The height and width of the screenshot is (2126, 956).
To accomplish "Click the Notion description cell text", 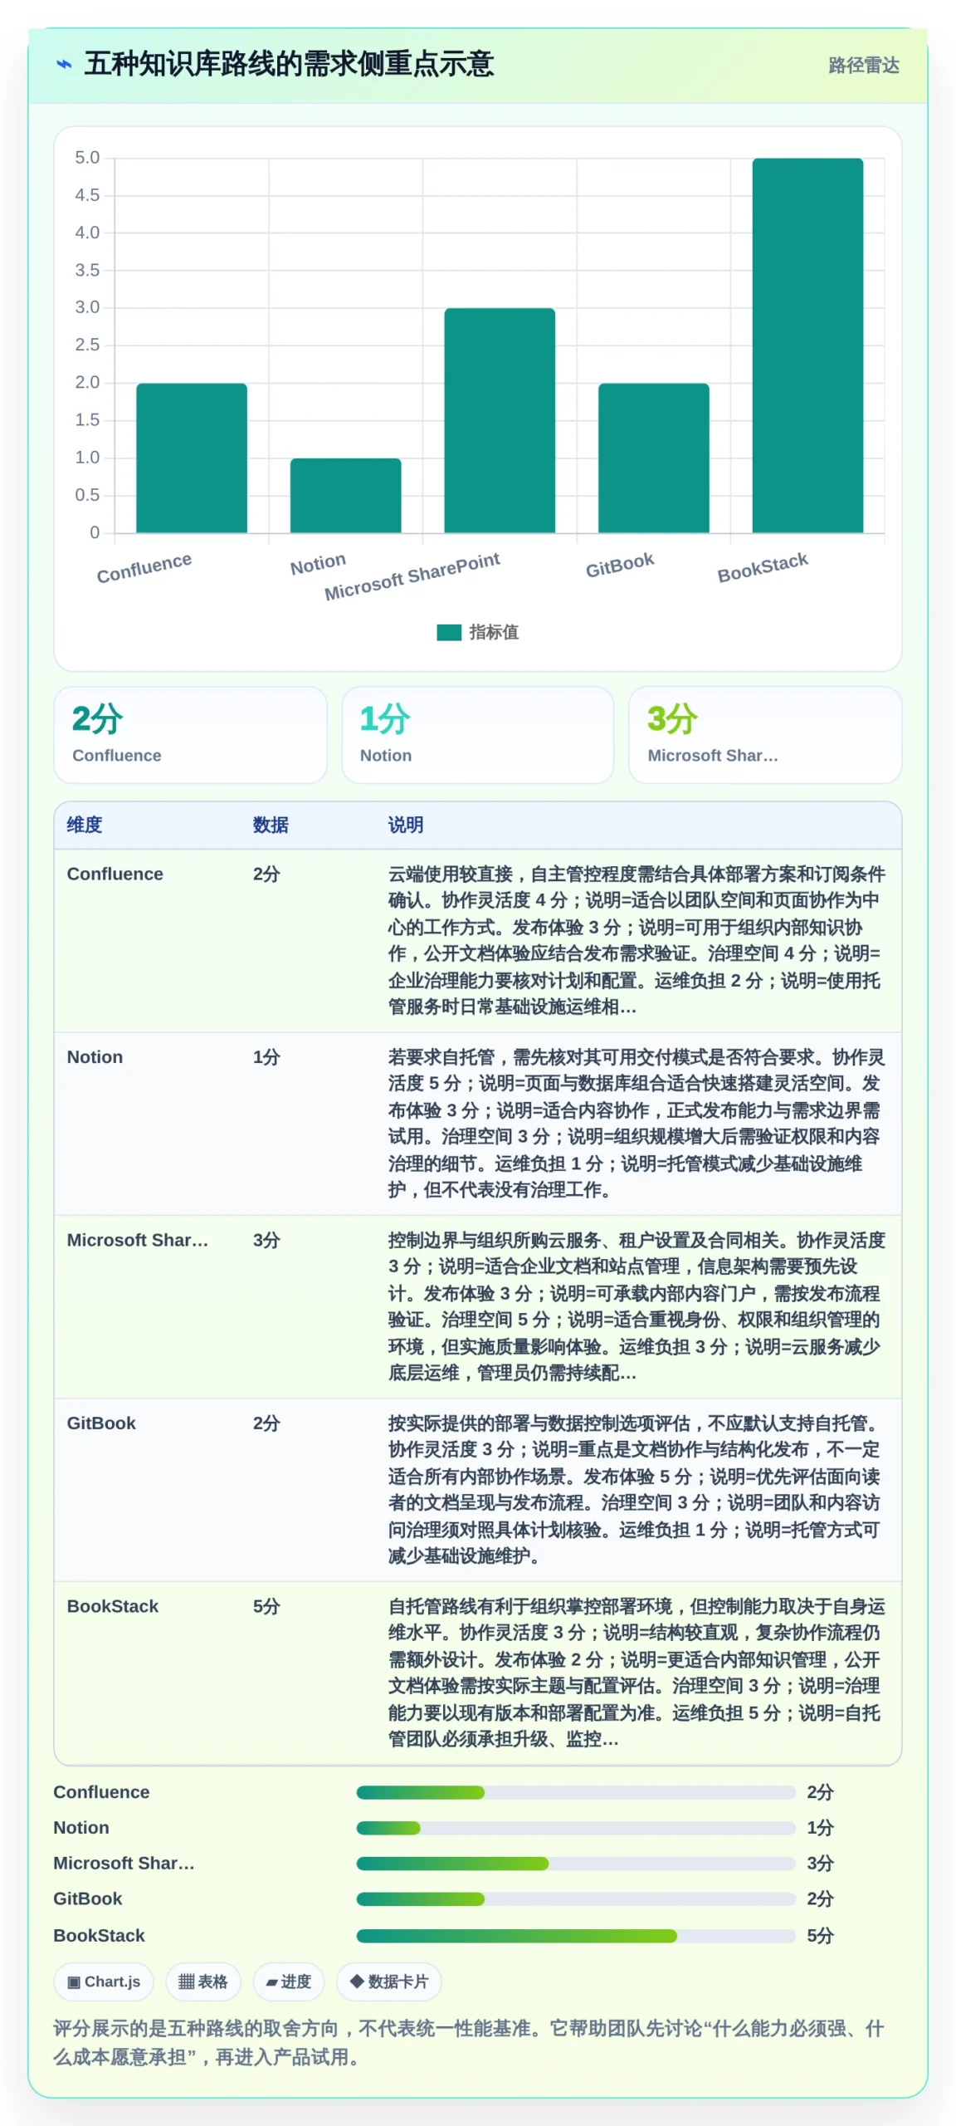I will 637,1123.
